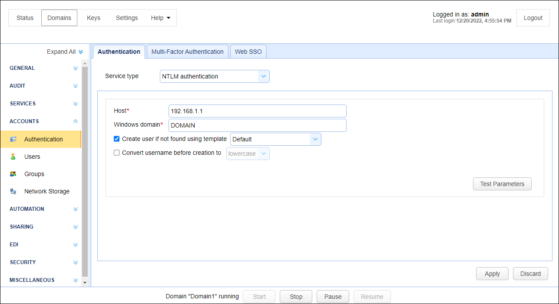559x304 pixels.
Task: Switch to the Web SSO tab
Action: click(248, 52)
